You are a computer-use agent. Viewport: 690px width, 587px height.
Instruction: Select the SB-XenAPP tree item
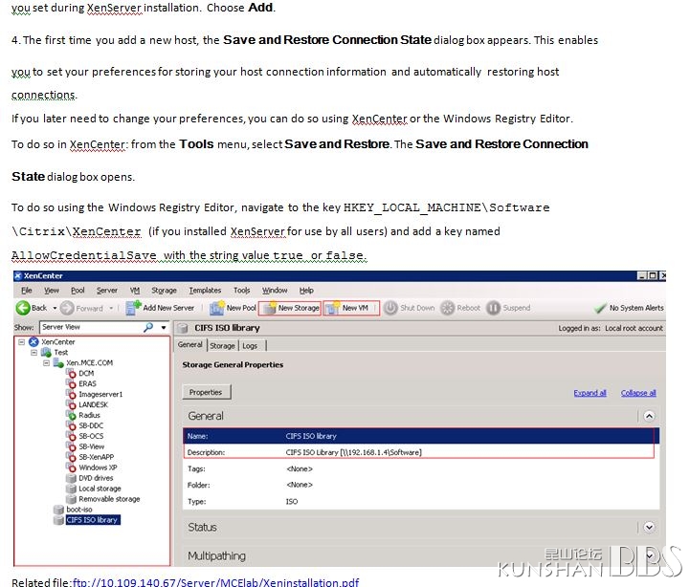coord(96,457)
